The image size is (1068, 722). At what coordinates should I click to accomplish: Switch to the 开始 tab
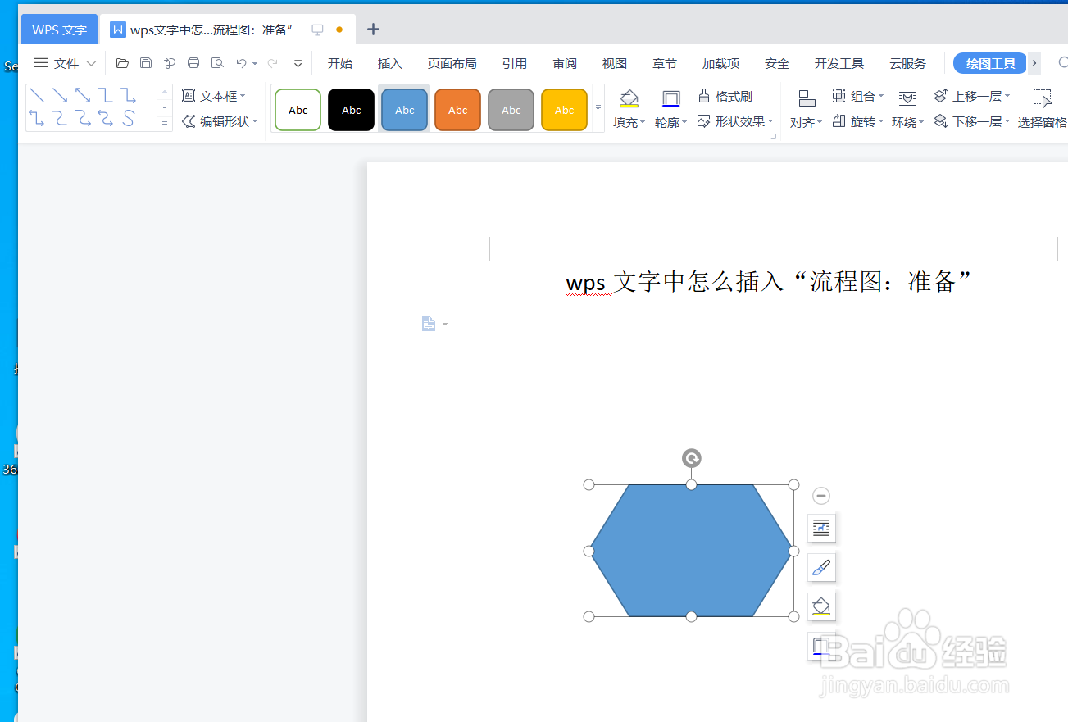coord(340,63)
